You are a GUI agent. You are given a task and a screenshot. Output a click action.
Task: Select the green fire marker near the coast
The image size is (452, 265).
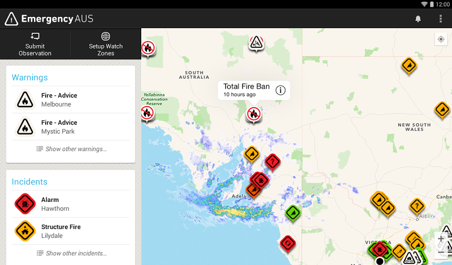293,213
